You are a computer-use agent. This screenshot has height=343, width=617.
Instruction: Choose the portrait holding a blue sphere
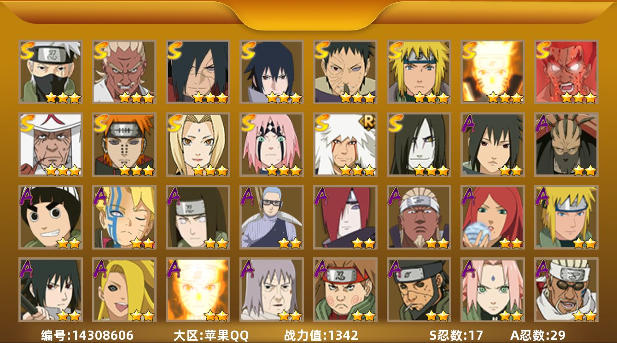pyautogui.click(x=493, y=217)
